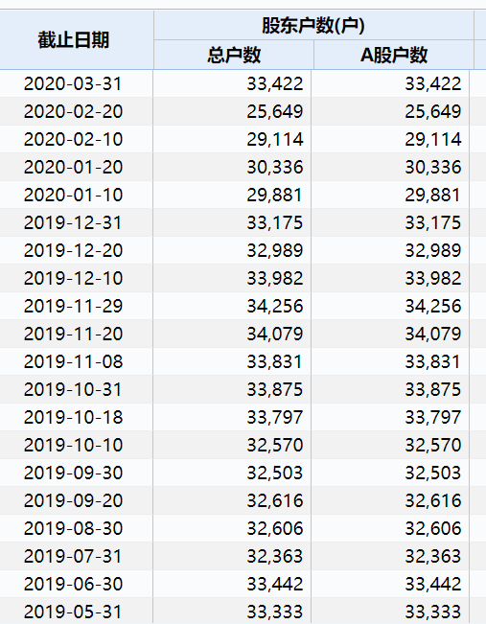Click the 股东户数(户) group header

click(313, 26)
